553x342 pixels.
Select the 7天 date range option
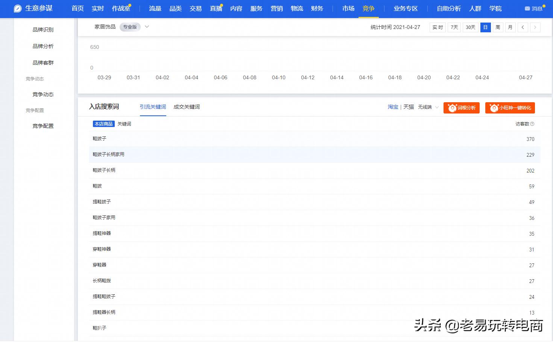454,27
